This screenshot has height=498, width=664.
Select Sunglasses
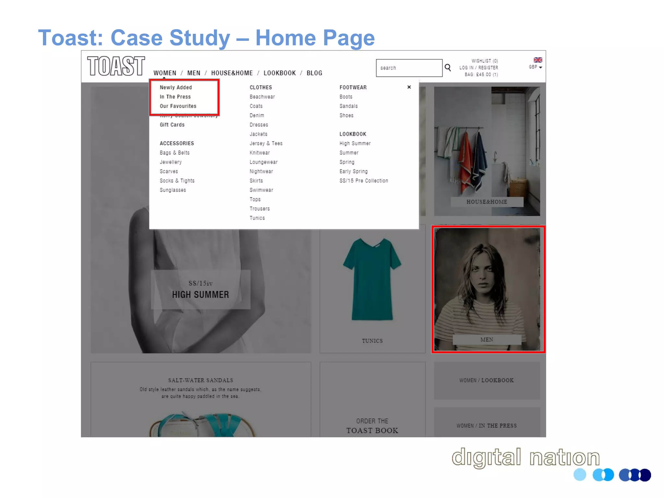173,190
